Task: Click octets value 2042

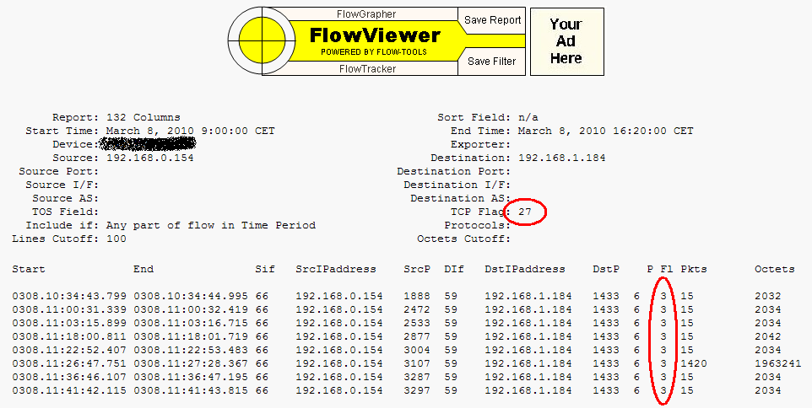Action: pyautogui.click(x=767, y=336)
